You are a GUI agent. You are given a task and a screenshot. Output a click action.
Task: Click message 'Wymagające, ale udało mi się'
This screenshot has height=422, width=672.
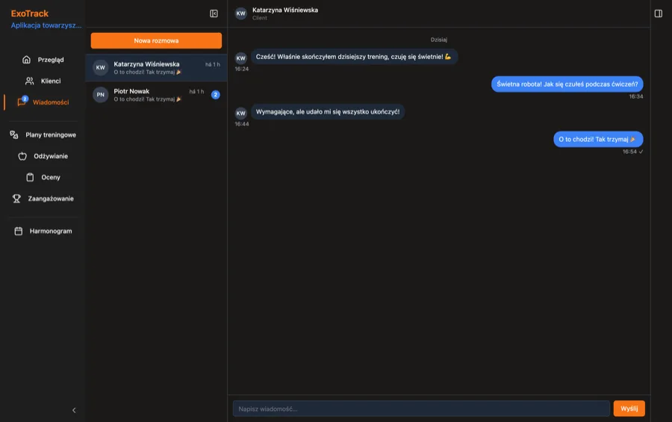(x=328, y=112)
